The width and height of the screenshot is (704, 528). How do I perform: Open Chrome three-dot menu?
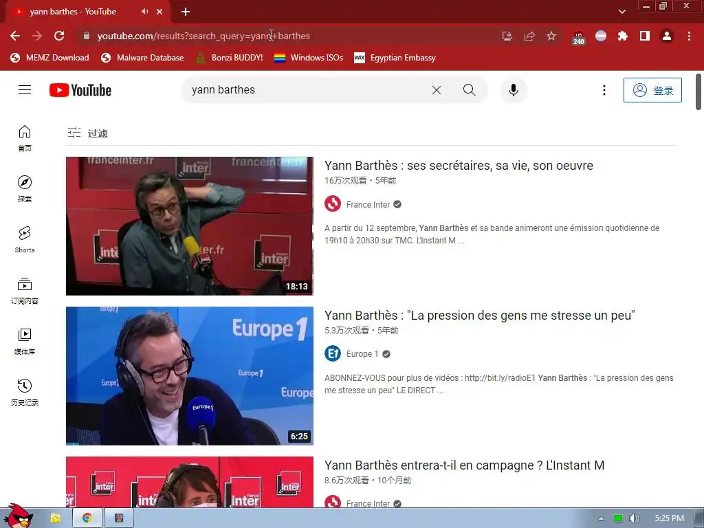click(689, 36)
